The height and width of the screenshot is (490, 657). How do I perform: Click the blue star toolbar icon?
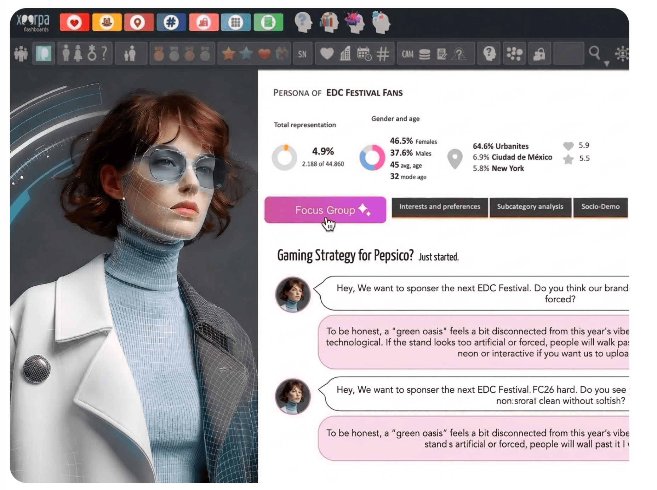246,54
